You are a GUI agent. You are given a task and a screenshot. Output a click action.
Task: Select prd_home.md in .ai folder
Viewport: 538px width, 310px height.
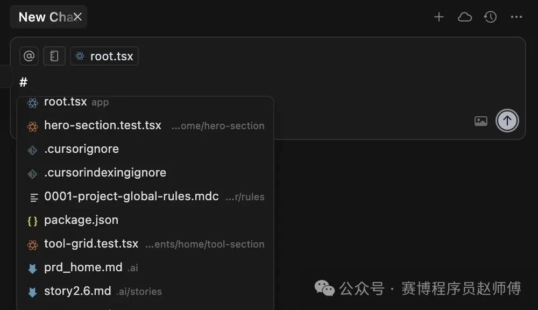(145, 267)
